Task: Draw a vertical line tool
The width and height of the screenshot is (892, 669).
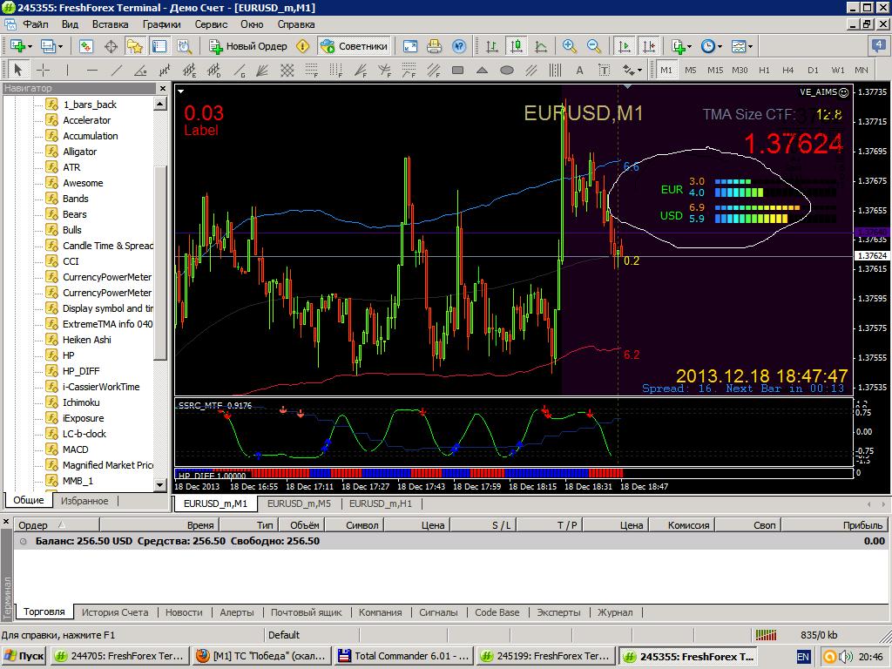Action: click(x=67, y=70)
